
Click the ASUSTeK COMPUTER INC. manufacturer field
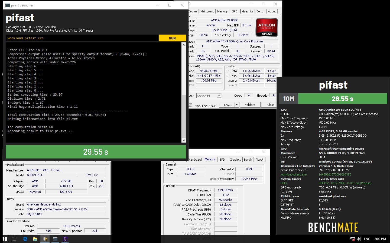coord(66,170)
